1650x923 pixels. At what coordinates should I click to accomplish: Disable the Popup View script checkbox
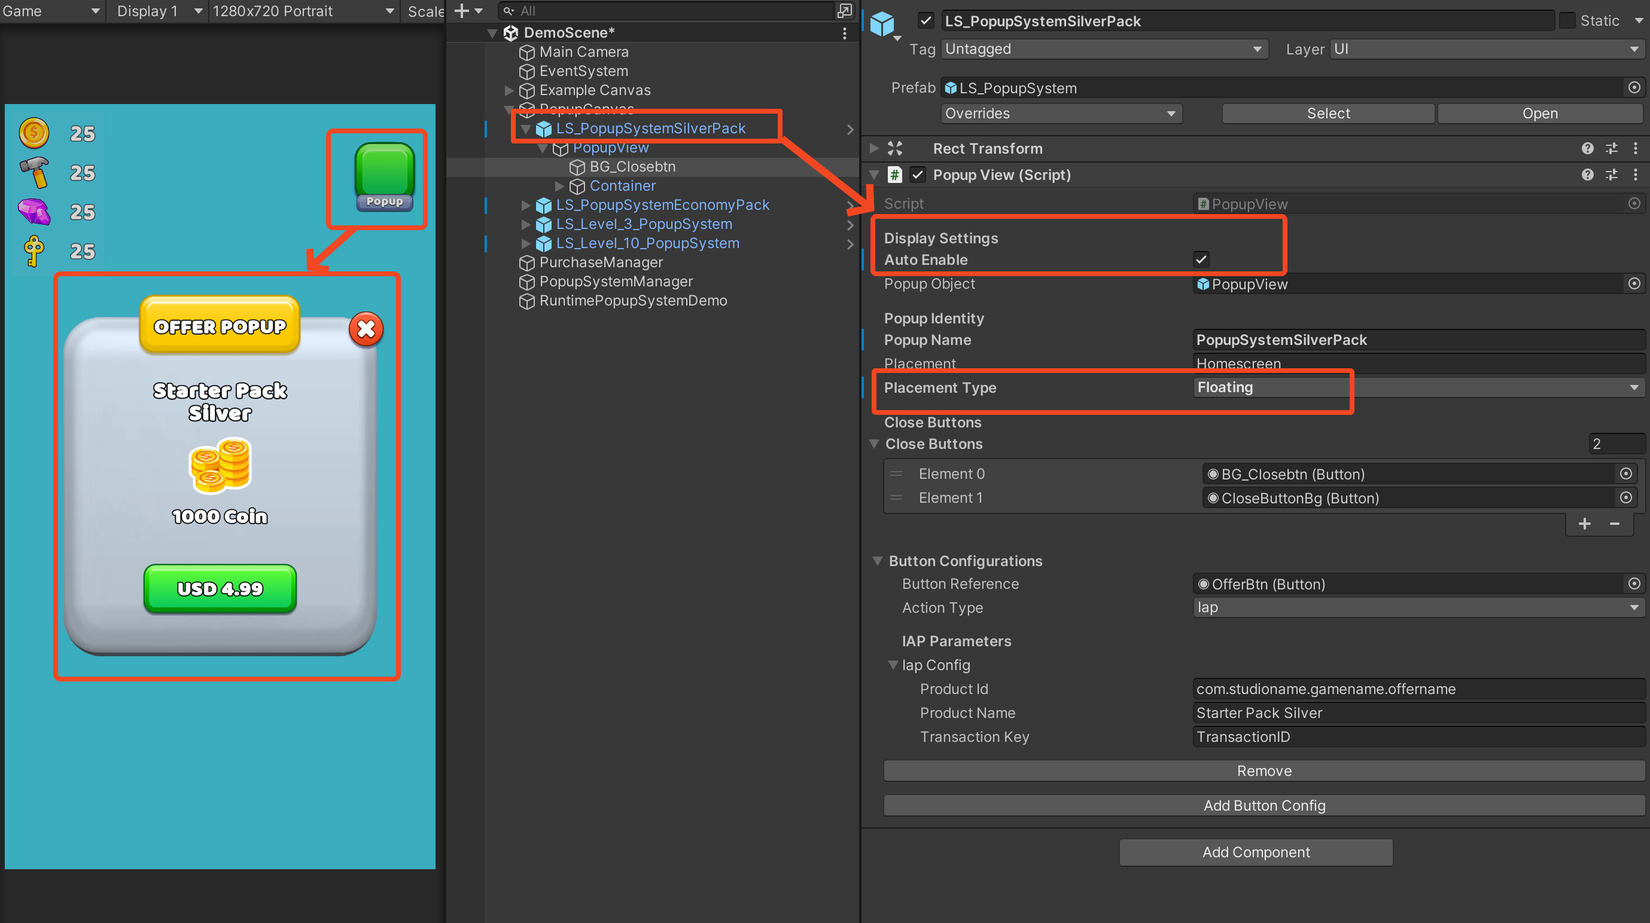point(917,175)
